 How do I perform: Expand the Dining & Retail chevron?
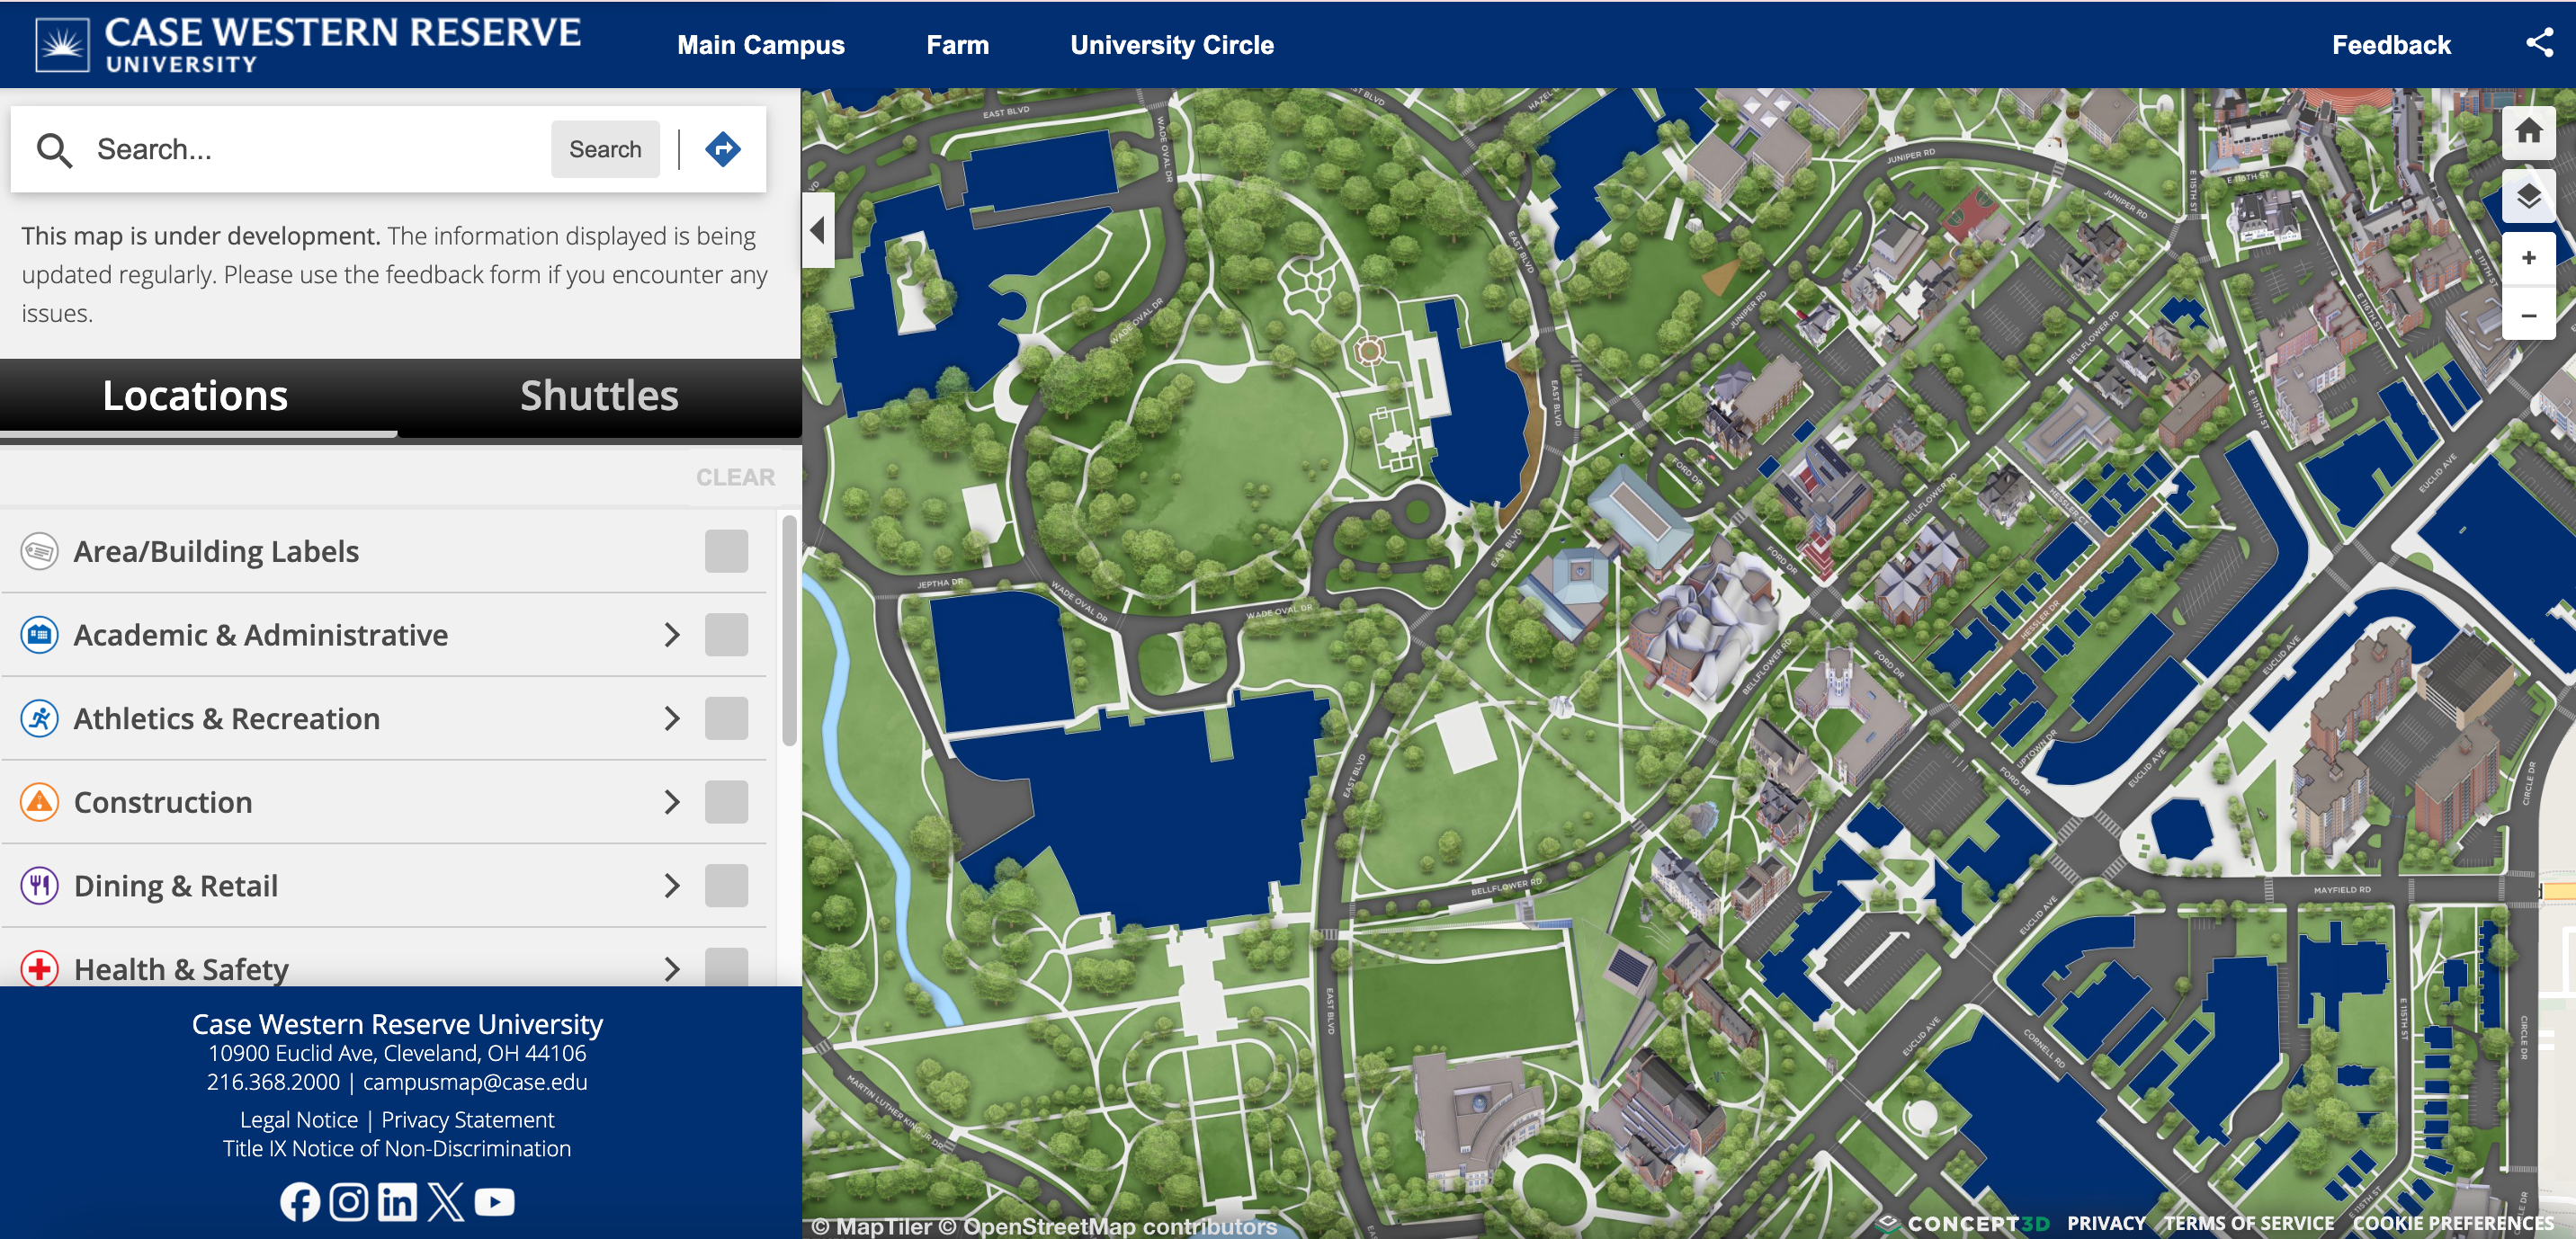point(672,886)
